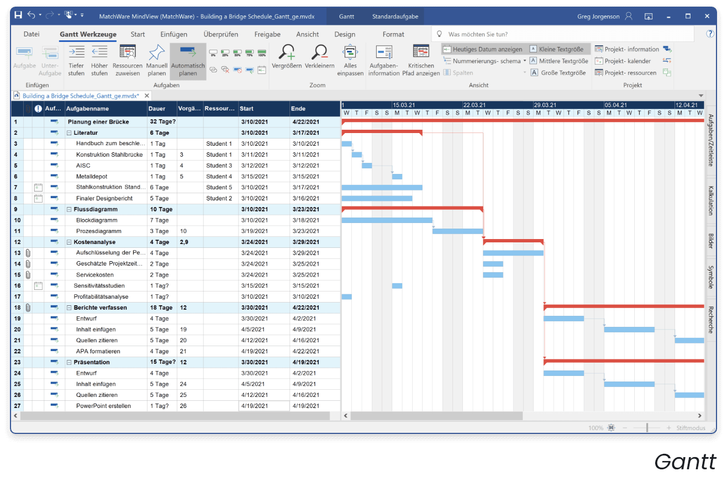Set task progress to 100%
This screenshot has height=477, width=727.
pyautogui.click(x=262, y=54)
